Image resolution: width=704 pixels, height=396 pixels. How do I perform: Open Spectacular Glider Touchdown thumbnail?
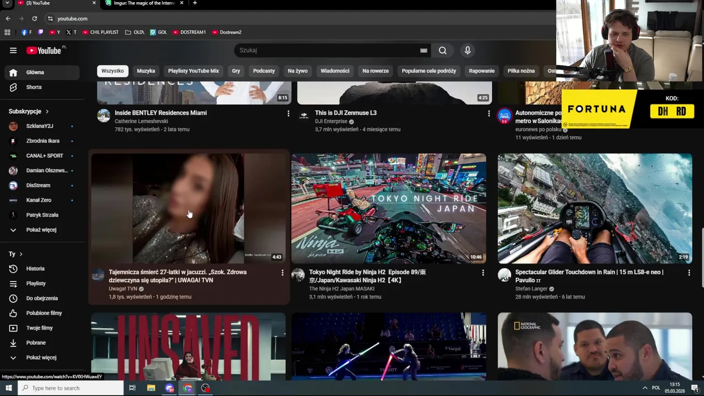[x=595, y=208]
